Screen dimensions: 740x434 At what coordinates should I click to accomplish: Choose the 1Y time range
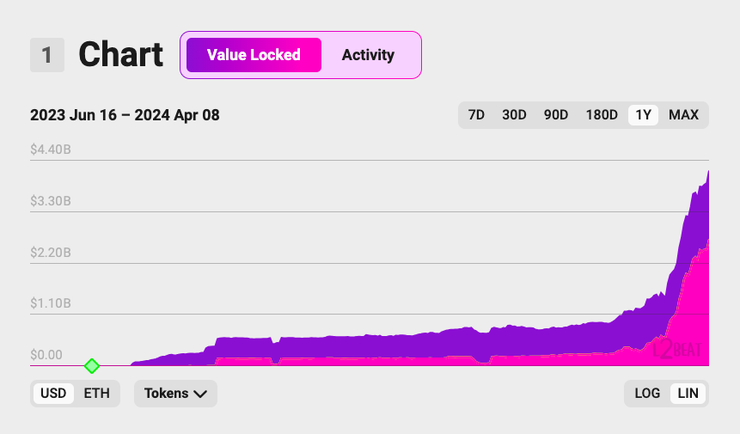(643, 114)
